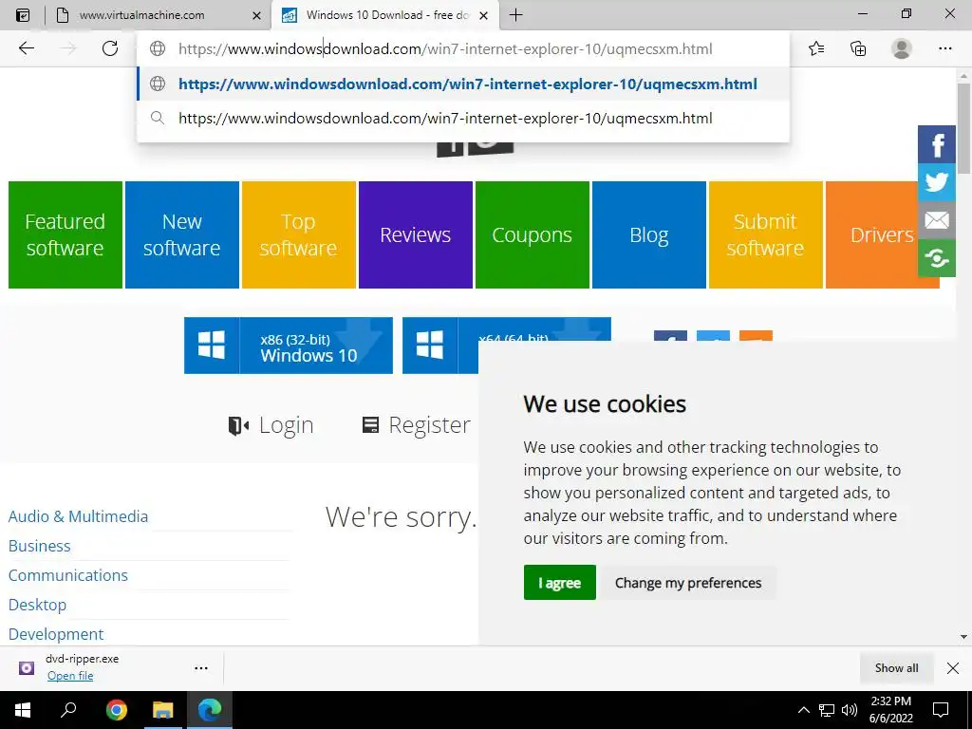972x729 pixels.
Task: Click the x64 (64-bit) Windows button
Action: [440, 346]
